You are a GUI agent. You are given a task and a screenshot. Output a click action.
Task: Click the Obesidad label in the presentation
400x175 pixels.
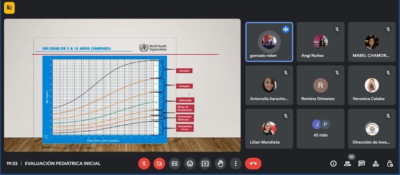click(x=184, y=71)
